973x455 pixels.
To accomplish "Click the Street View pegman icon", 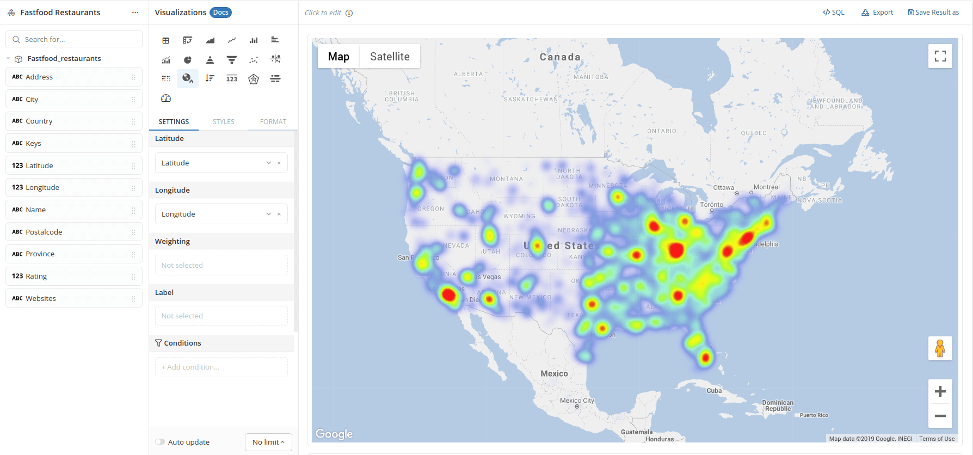I will pos(940,348).
